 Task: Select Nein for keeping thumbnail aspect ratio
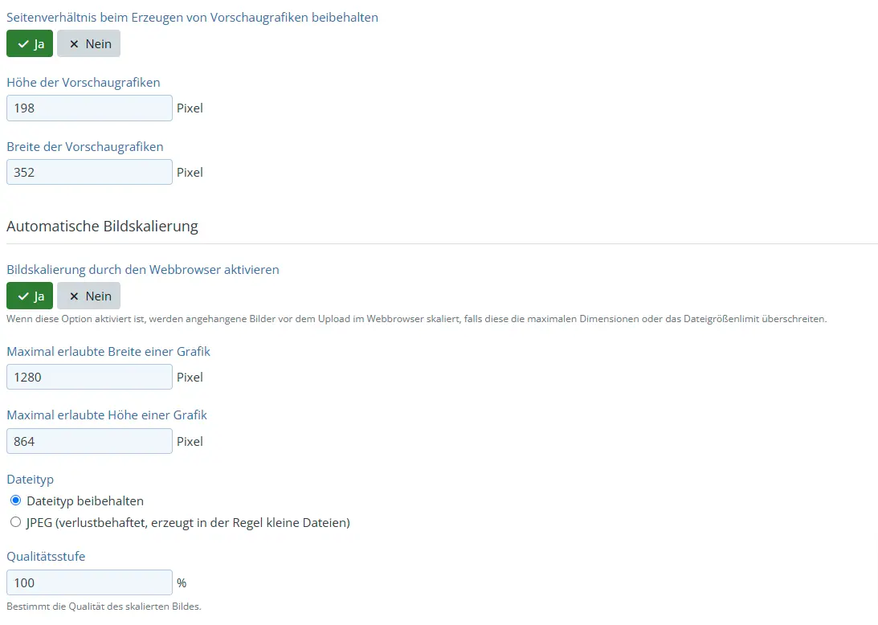(x=88, y=44)
